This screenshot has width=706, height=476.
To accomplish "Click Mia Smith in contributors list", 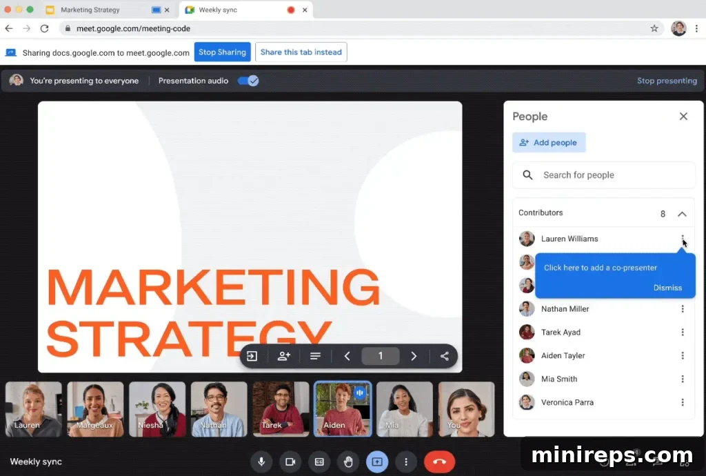I will click(x=558, y=379).
